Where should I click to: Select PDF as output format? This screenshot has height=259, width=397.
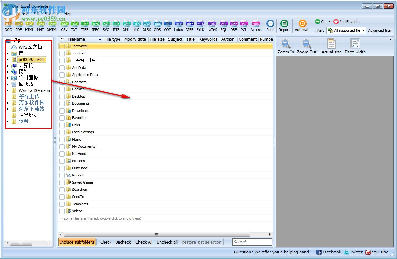(x=19, y=26)
